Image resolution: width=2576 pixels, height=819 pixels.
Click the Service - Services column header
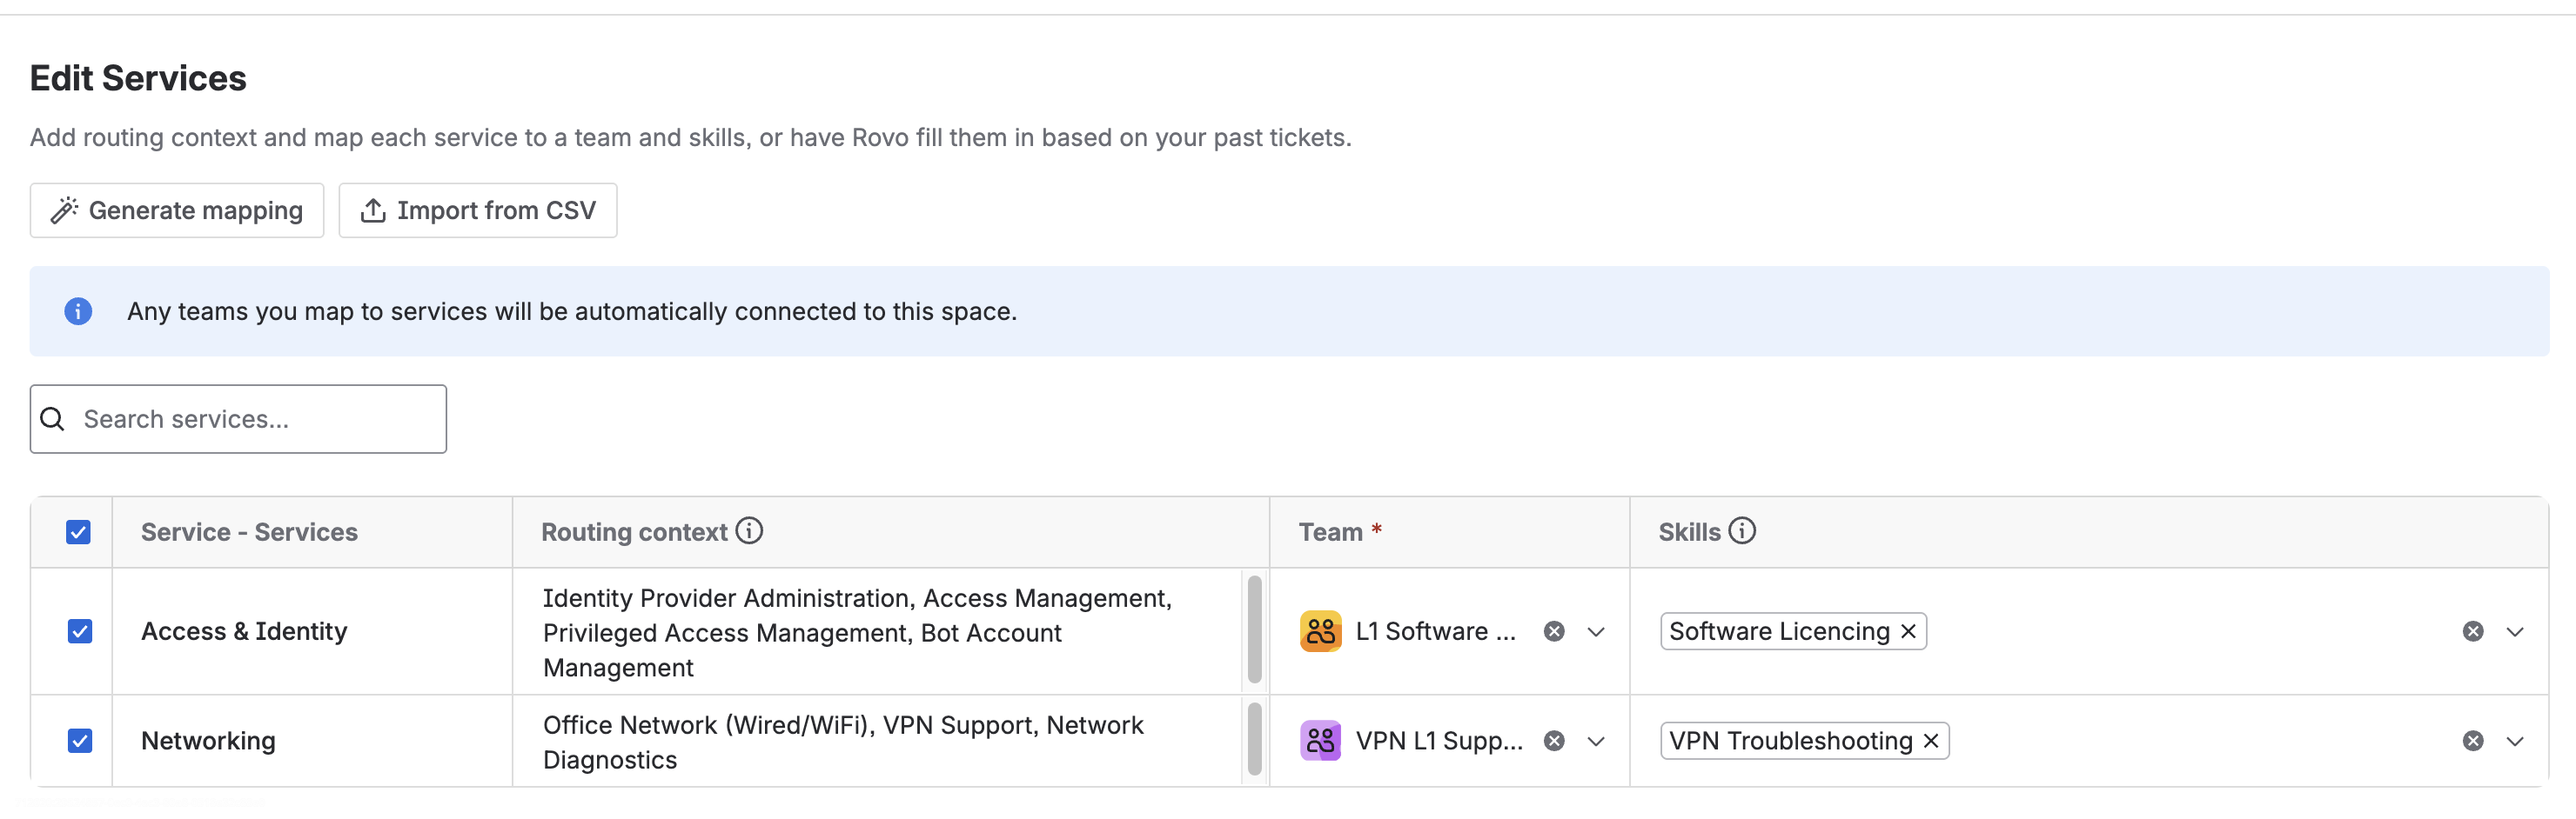click(x=249, y=532)
